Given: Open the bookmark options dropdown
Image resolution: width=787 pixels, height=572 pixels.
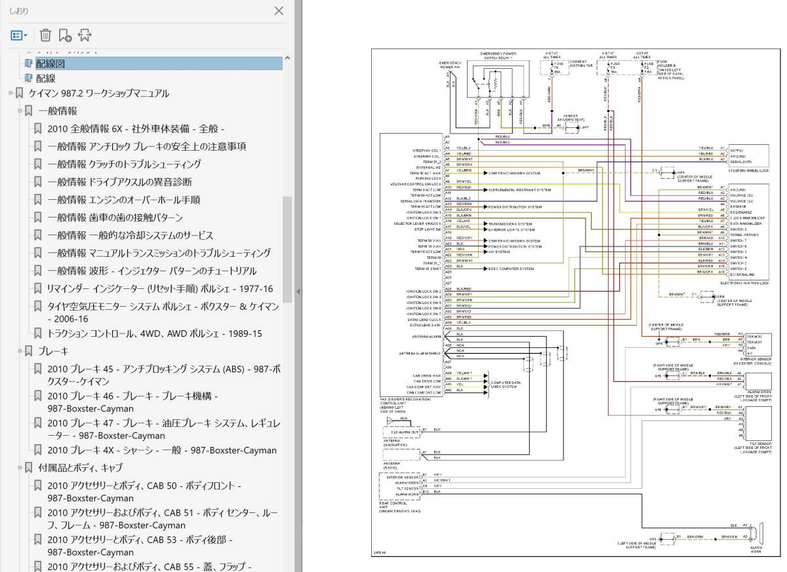Looking at the screenshot, I should 18,35.
